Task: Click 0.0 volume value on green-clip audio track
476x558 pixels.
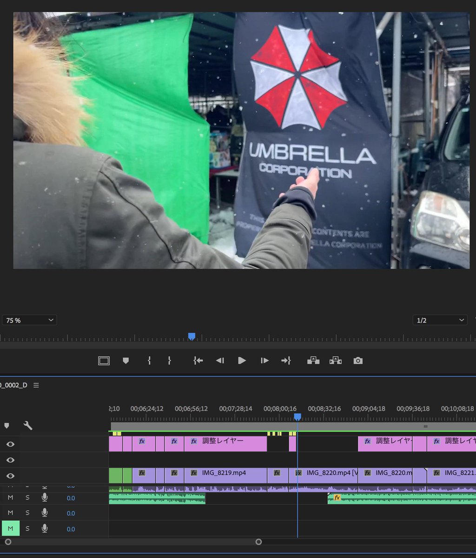Action: point(71,498)
